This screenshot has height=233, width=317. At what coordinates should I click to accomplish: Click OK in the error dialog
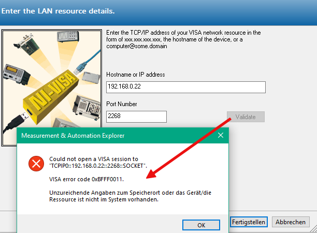pyautogui.click(x=201, y=225)
